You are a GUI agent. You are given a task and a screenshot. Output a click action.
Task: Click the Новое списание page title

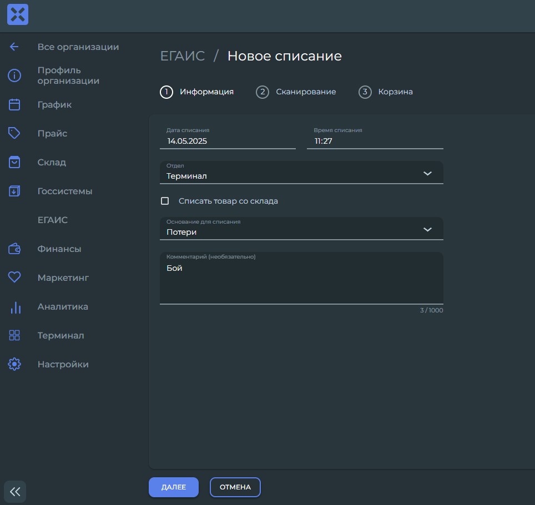(x=285, y=56)
